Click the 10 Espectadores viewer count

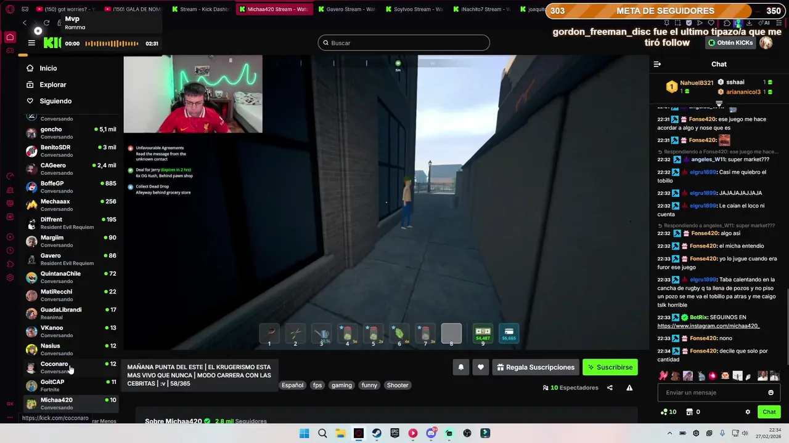point(570,388)
